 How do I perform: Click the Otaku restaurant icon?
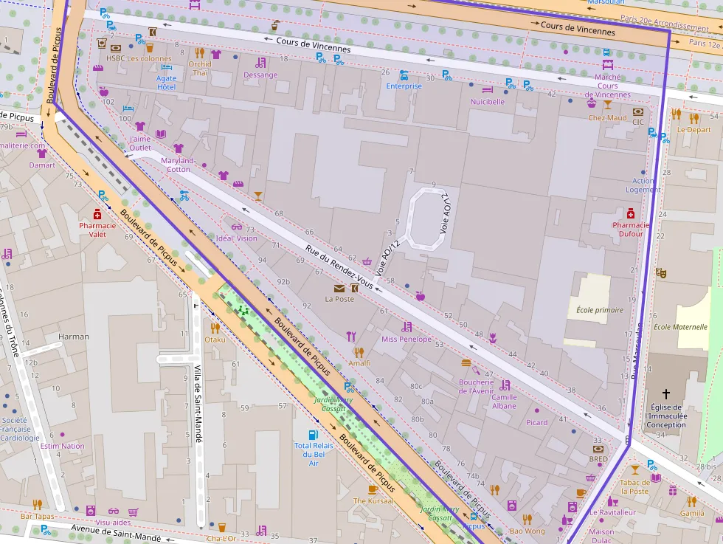[x=215, y=328]
